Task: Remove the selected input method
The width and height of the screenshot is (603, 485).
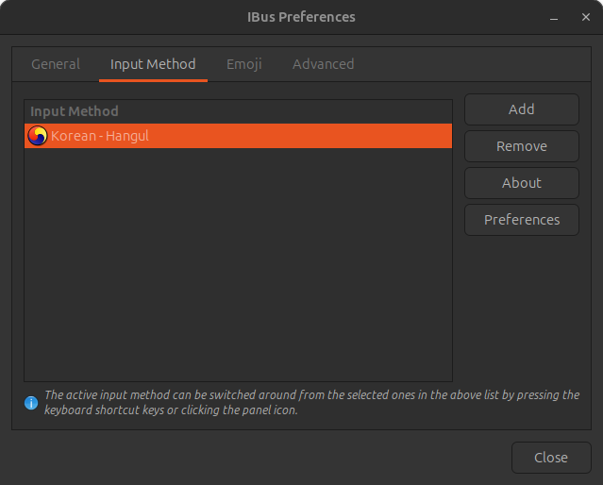Action: click(522, 146)
